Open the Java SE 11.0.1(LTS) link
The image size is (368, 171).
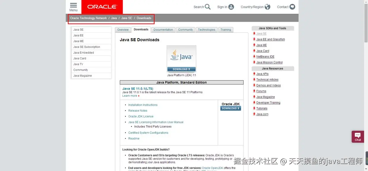click(138, 88)
